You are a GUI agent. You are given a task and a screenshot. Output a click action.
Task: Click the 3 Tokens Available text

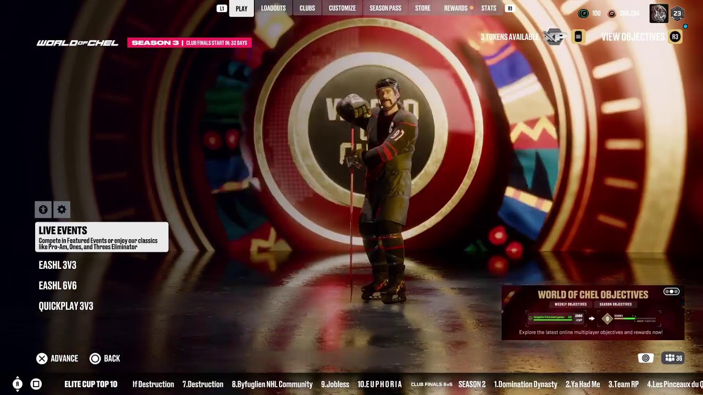(510, 37)
